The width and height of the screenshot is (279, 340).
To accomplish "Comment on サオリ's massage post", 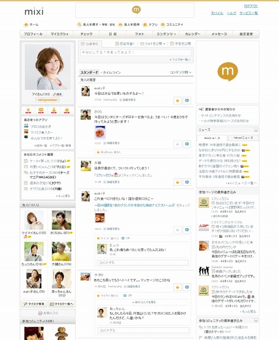I will click(187, 287).
